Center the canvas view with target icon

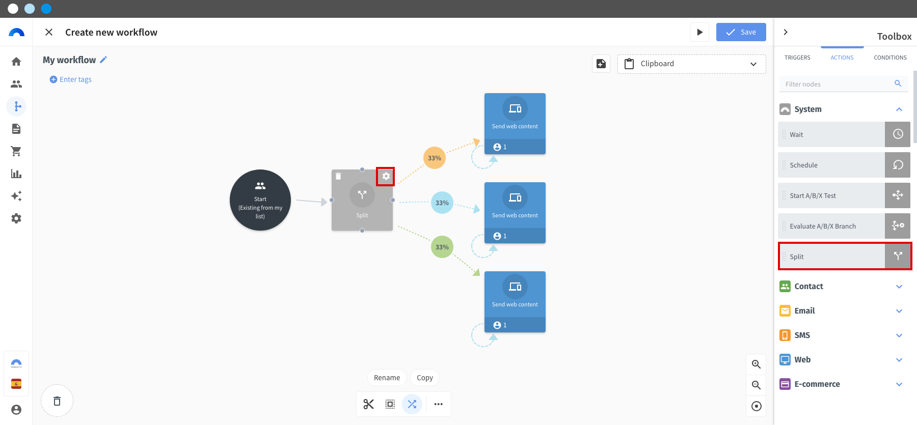pyautogui.click(x=756, y=406)
